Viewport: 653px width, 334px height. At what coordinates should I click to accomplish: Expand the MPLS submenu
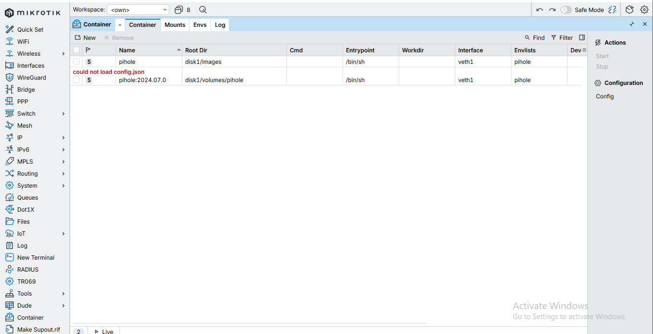[63, 162]
